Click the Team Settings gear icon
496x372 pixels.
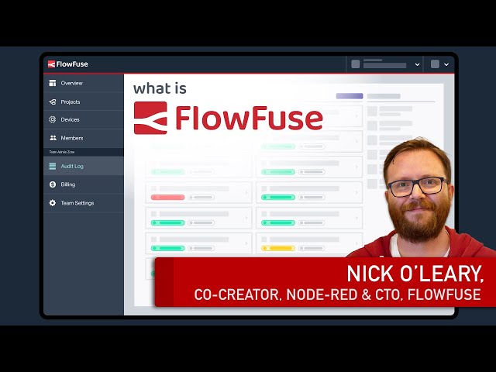pyautogui.click(x=53, y=203)
